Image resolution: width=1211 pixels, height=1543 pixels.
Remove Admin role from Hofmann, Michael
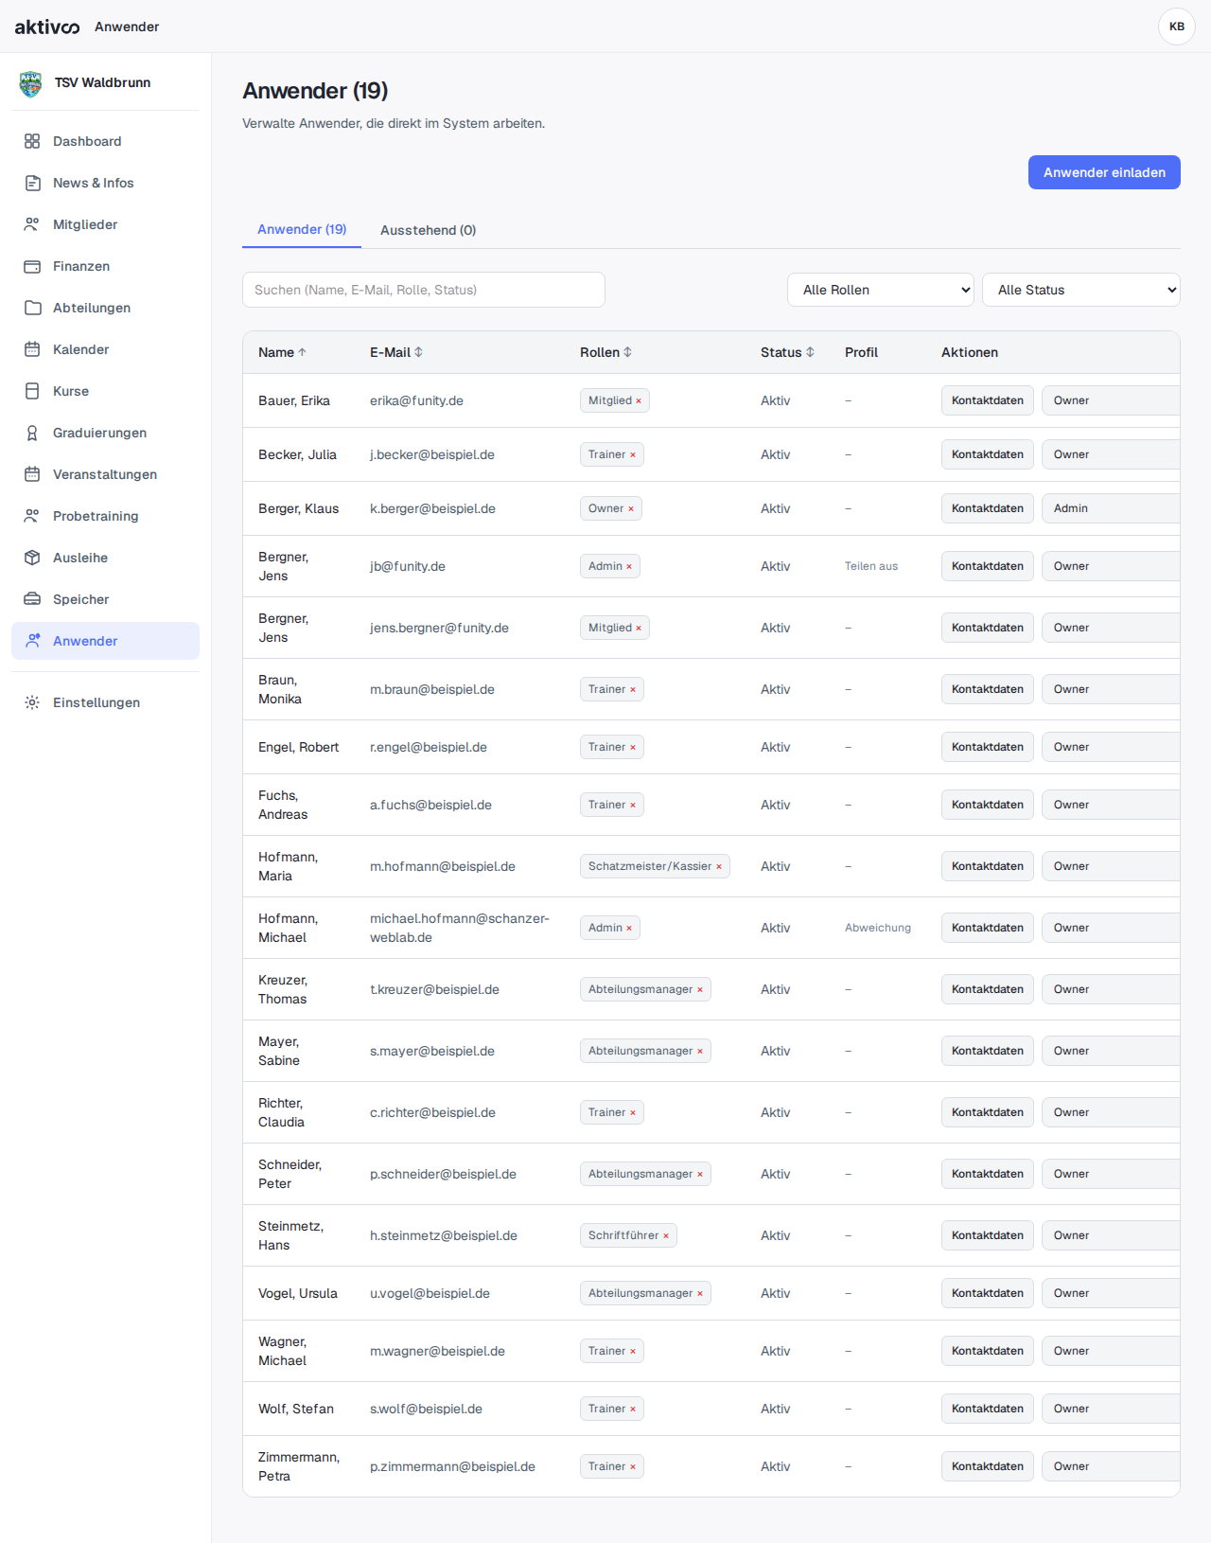[x=629, y=929]
